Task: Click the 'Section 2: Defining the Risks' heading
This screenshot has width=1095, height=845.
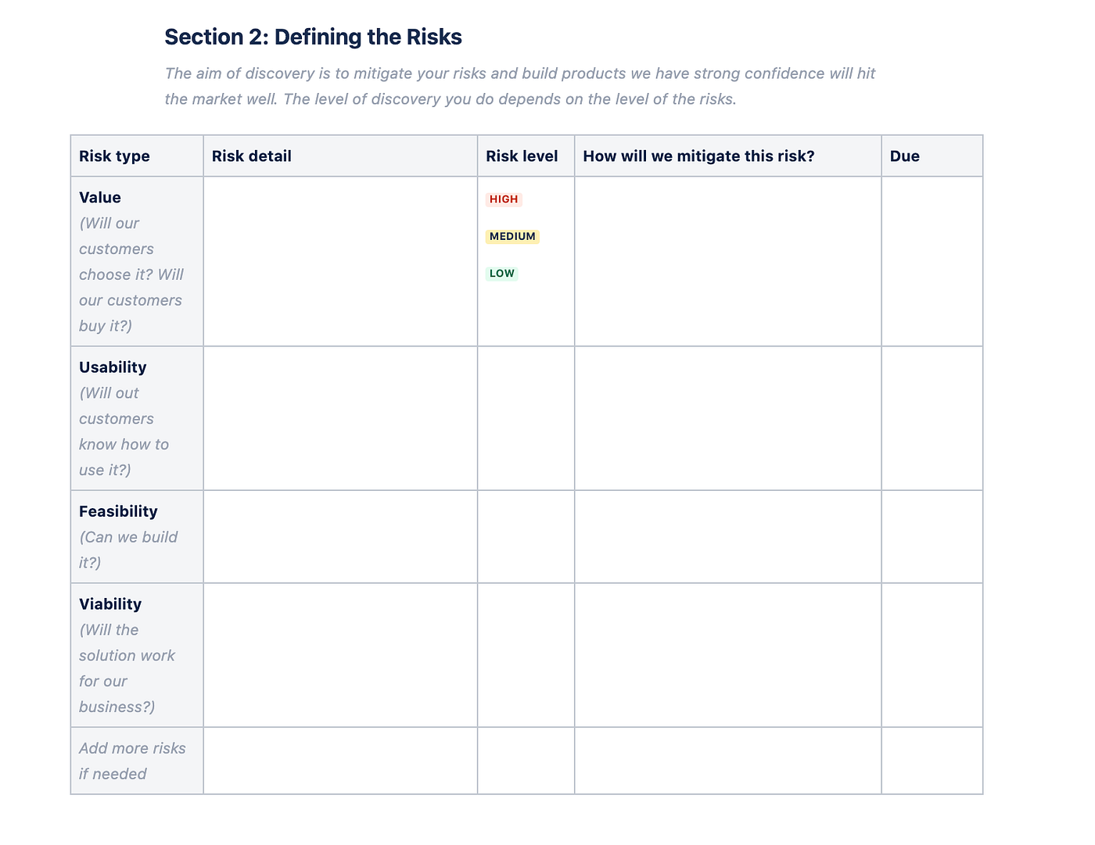Action: [x=313, y=37]
